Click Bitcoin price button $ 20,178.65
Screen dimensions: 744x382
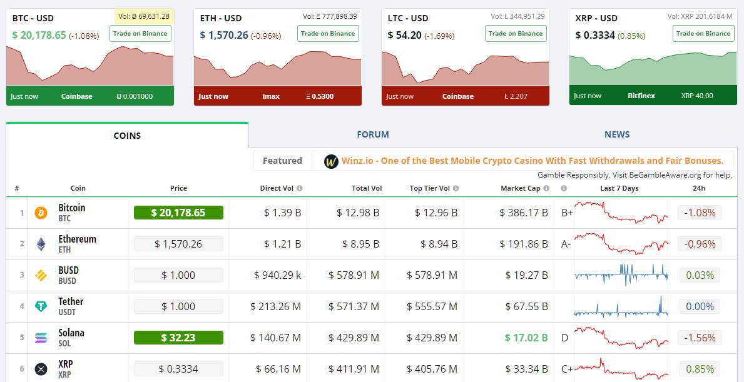point(178,213)
